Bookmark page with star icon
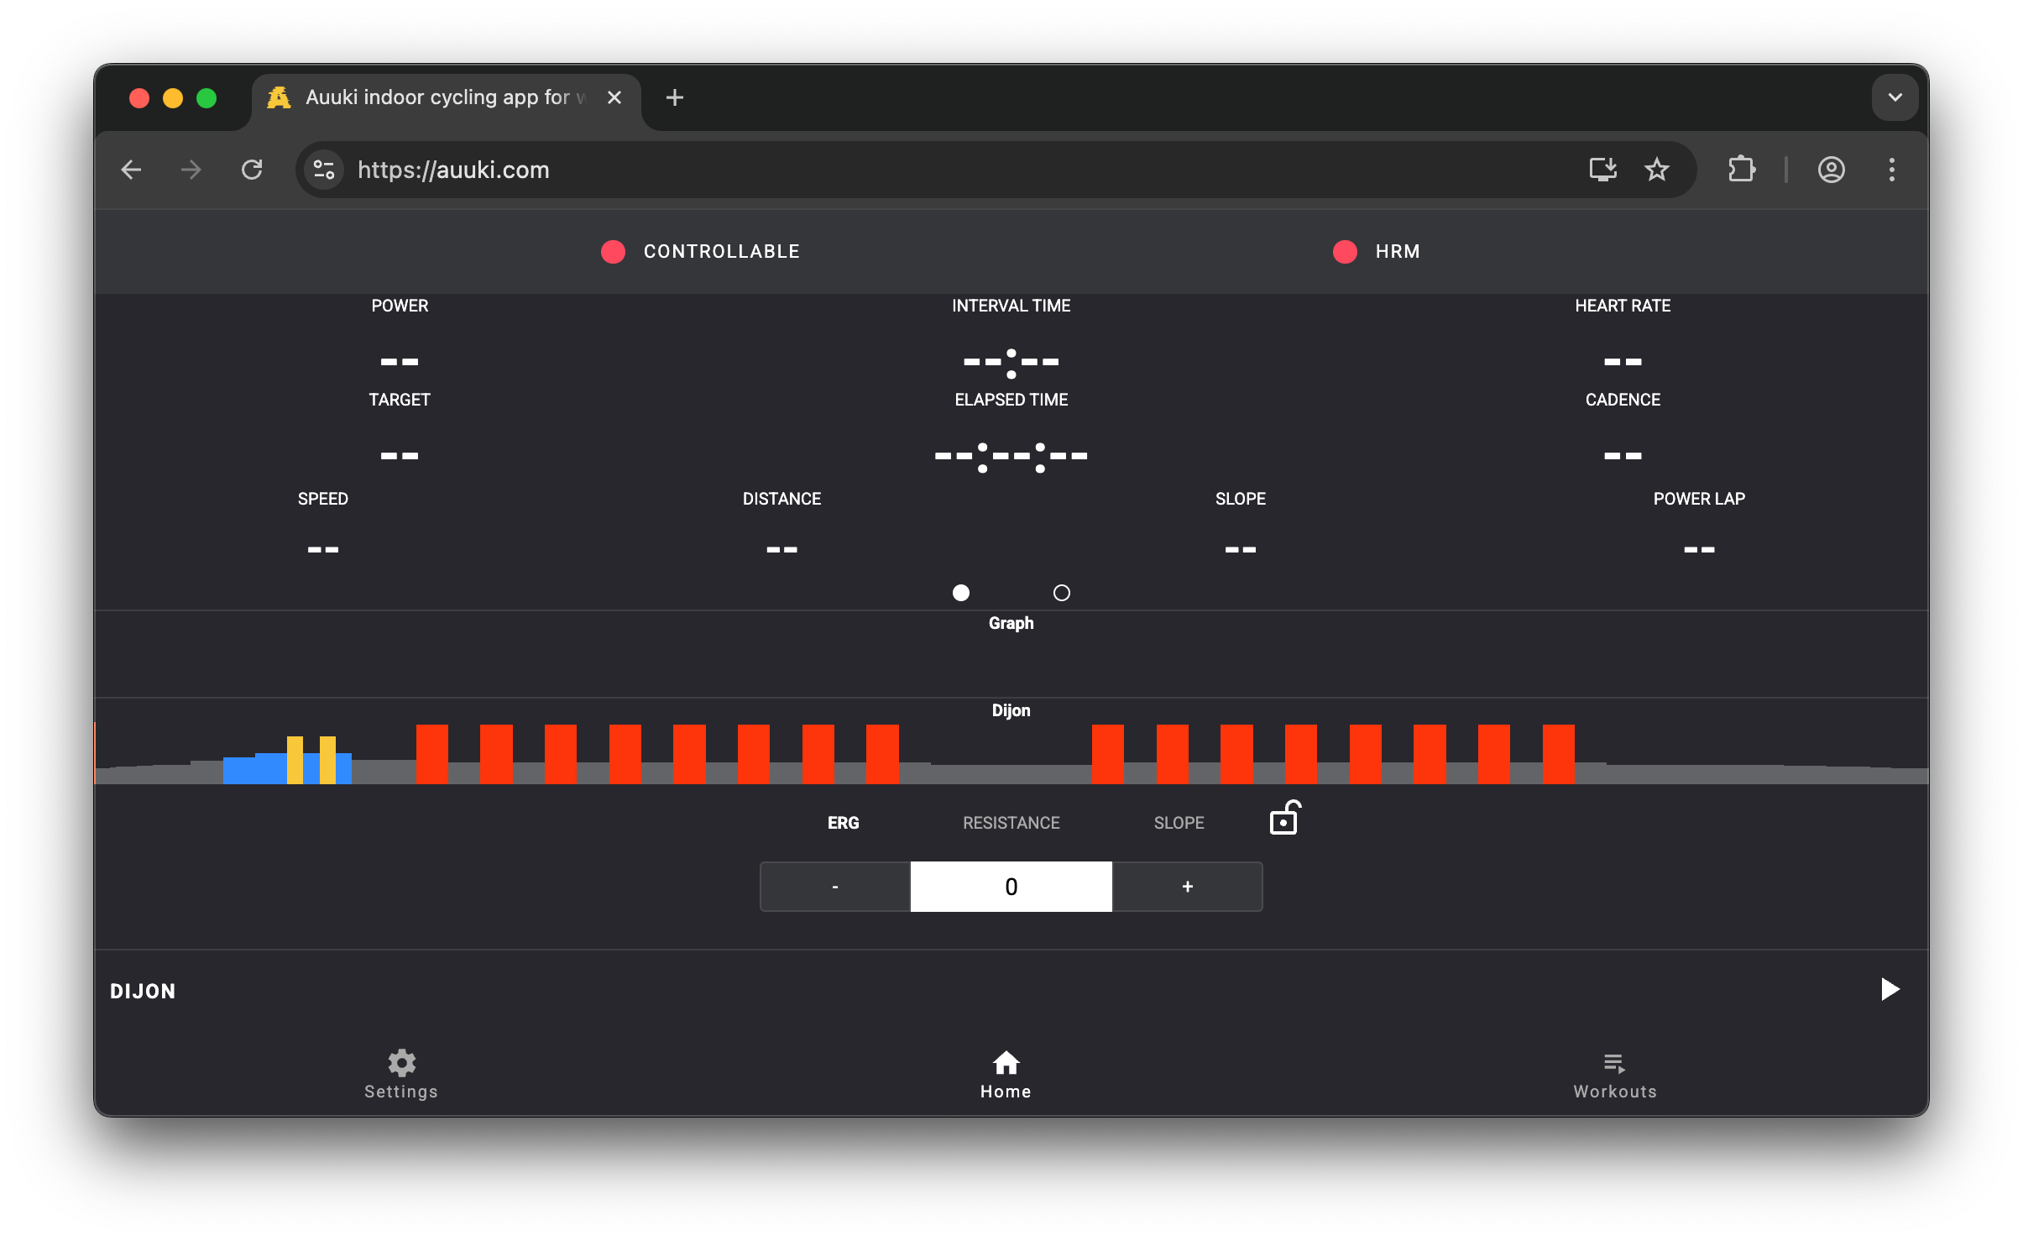This screenshot has height=1241, width=2023. click(1656, 170)
